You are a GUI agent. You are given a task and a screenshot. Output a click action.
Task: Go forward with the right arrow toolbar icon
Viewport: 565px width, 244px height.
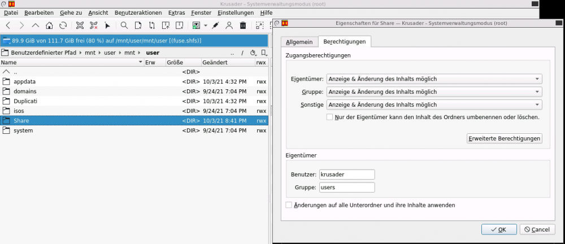[x=21, y=25]
